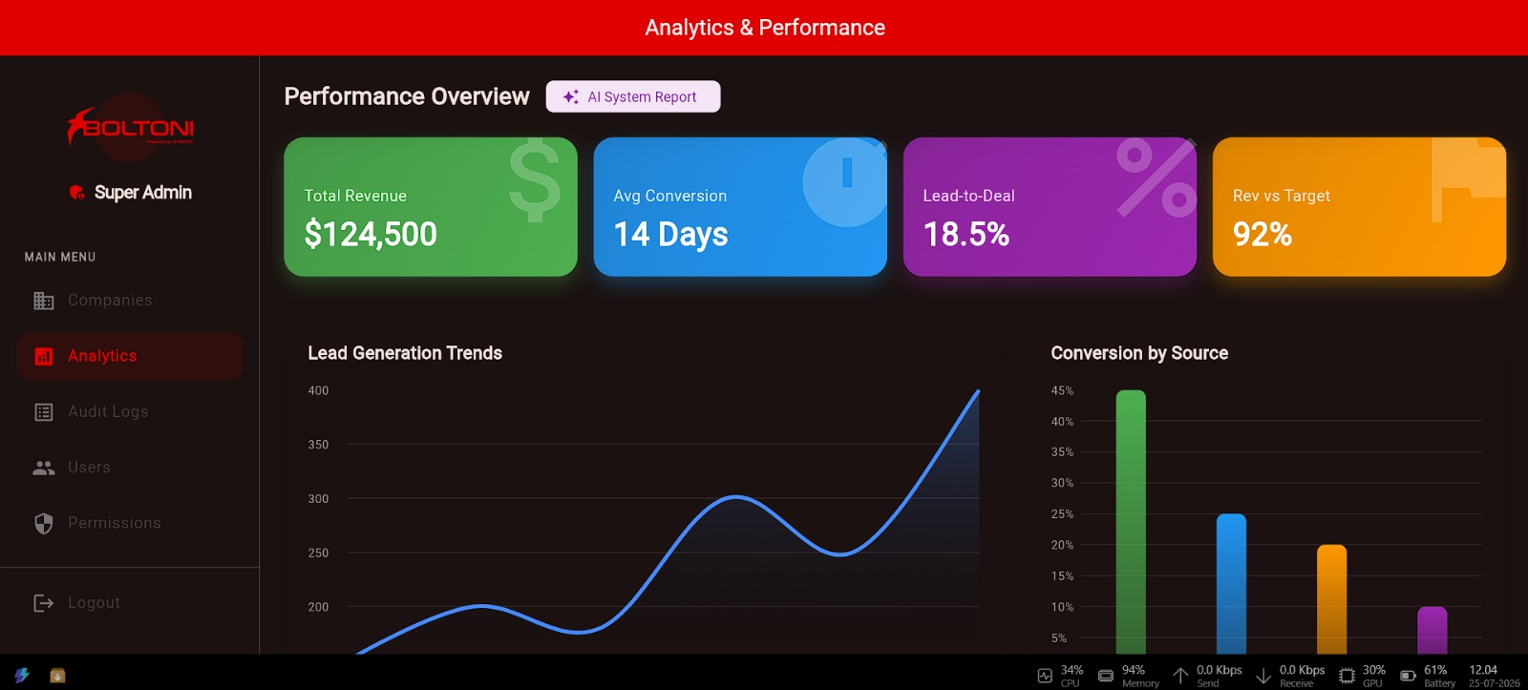Open Audit Logs list icon
The width and height of the screenshot is (1528, 690).
(x=44, y=412)
